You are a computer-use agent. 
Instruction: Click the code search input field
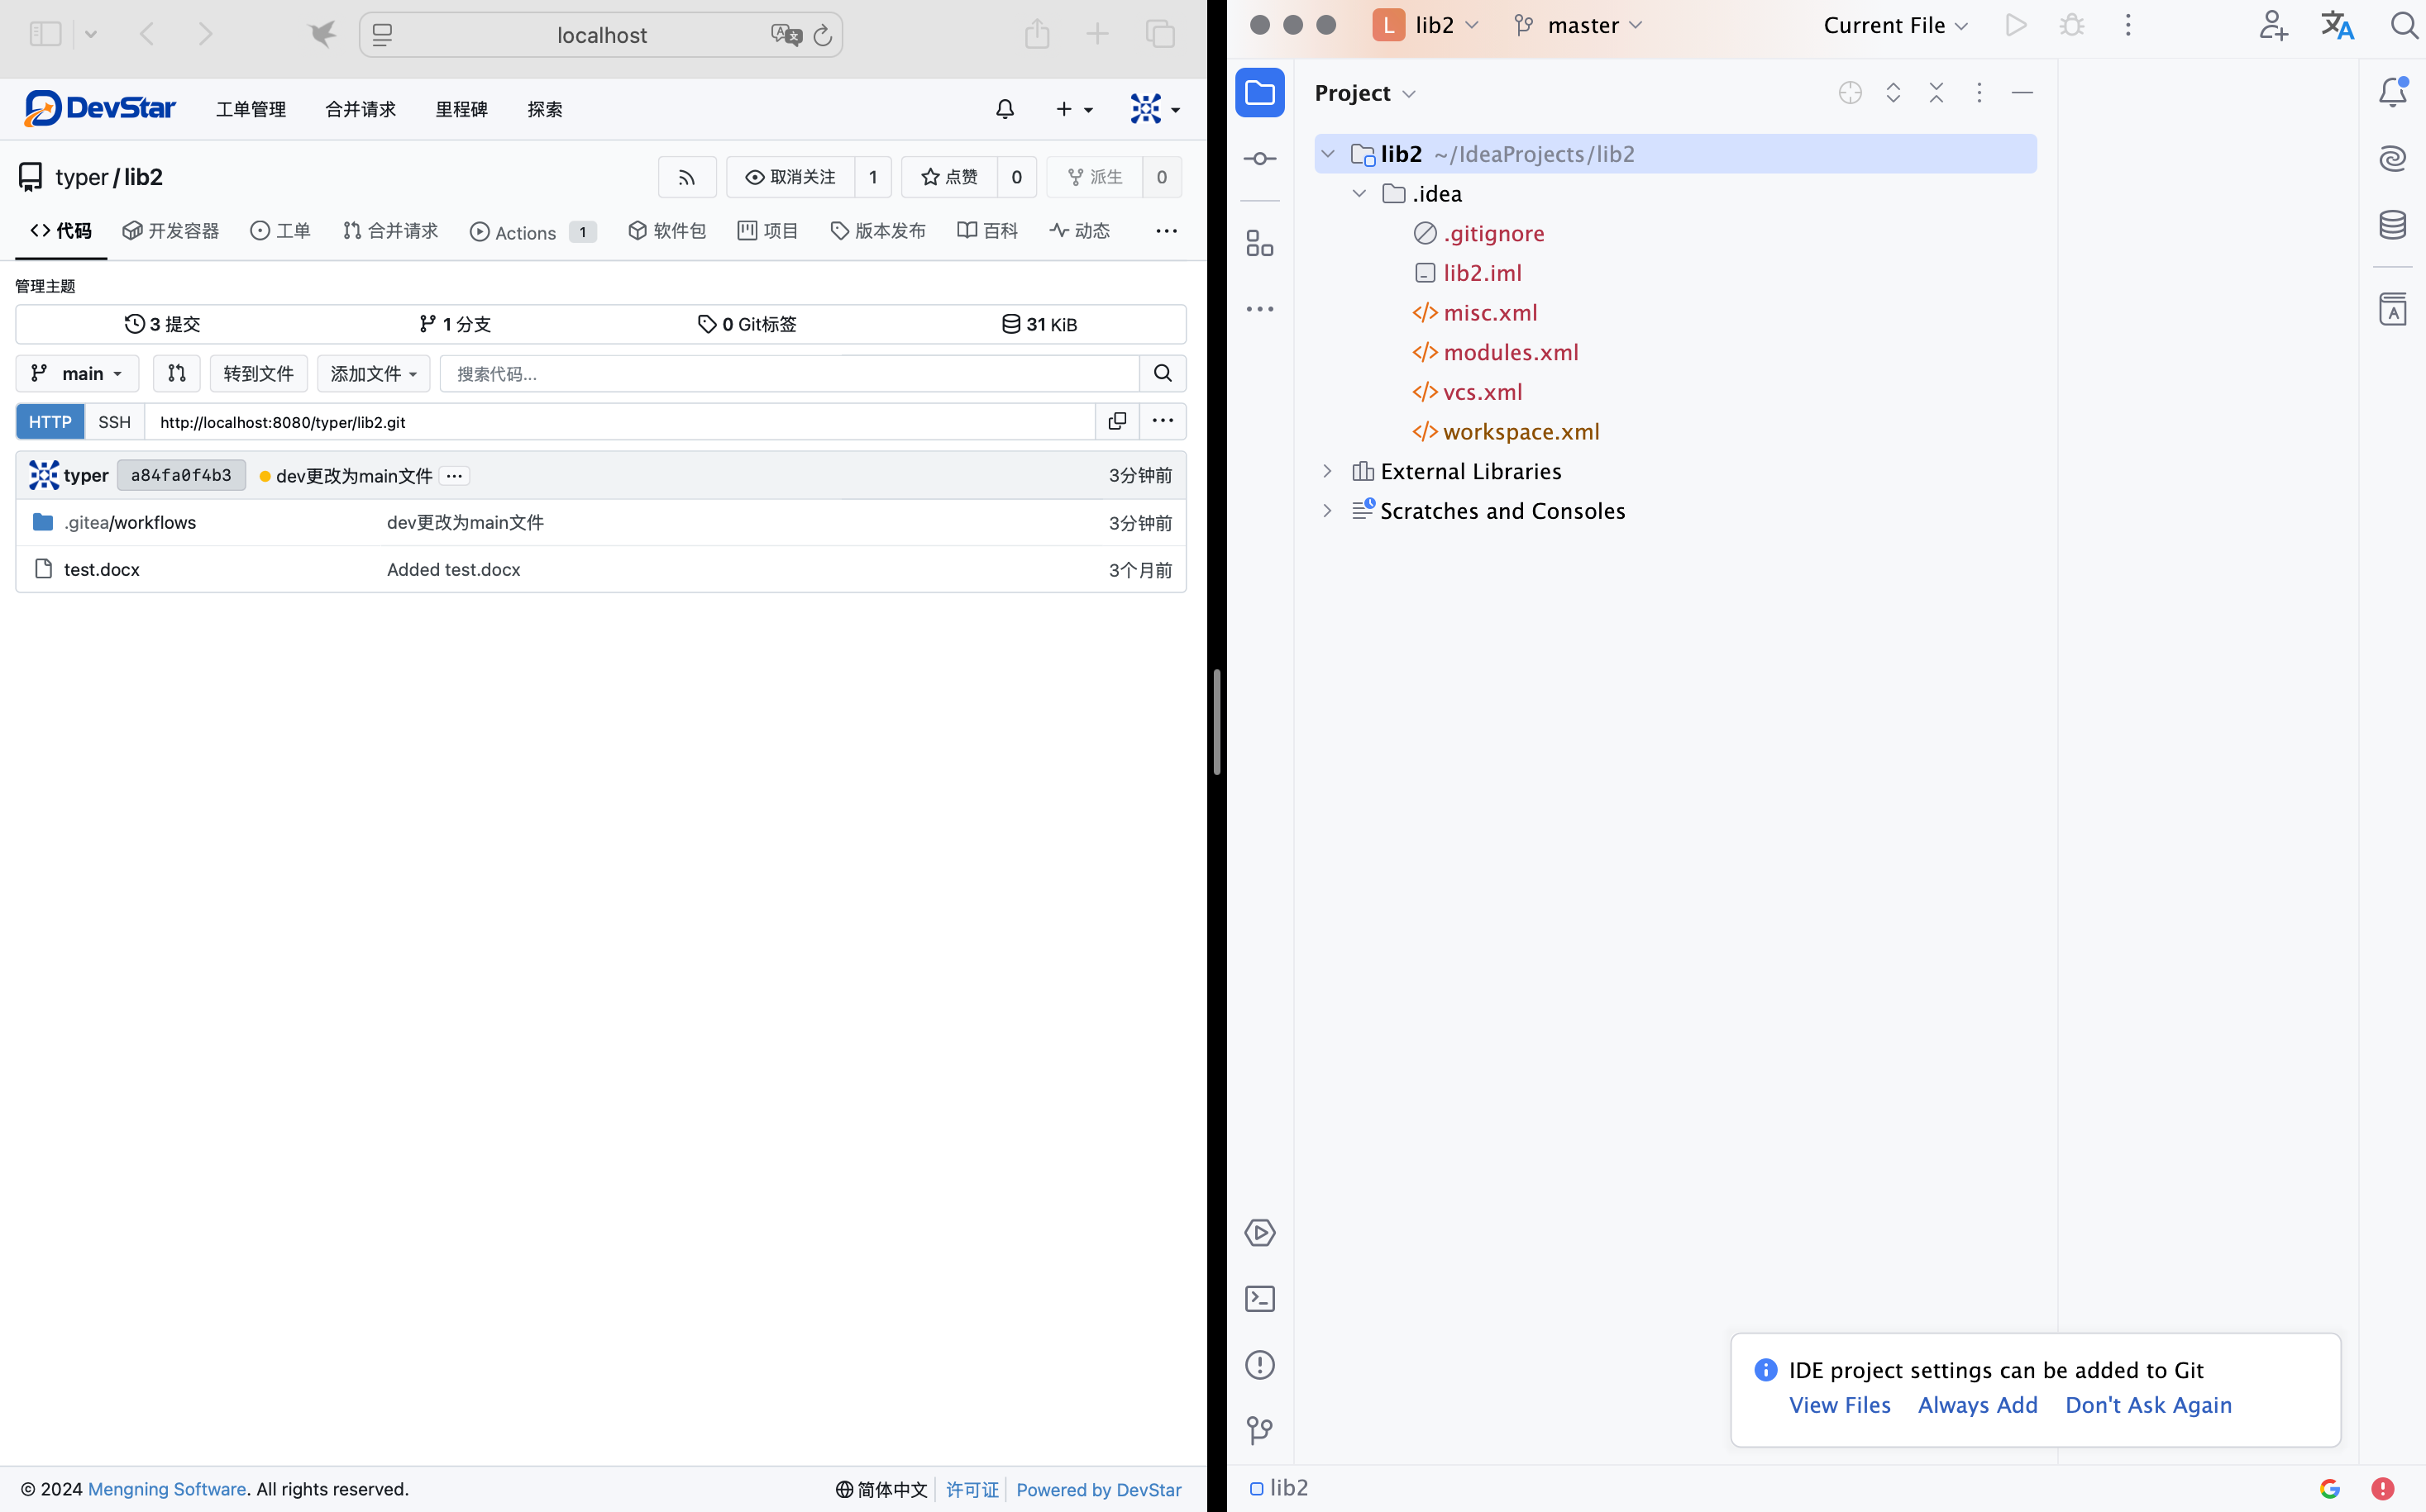click(x=790, y=373)
